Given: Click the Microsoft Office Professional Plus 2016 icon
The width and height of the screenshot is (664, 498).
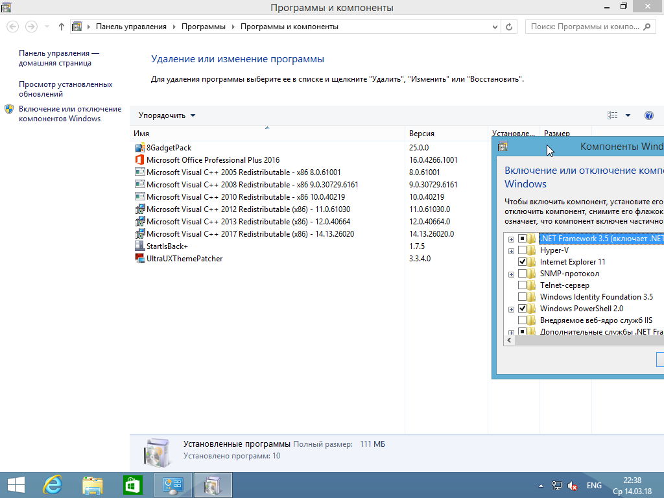Looking at the screenshot, I should [140, 160].
